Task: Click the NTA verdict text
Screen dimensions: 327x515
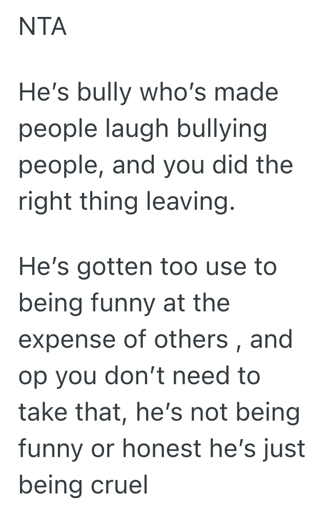Action: [43, 27]
